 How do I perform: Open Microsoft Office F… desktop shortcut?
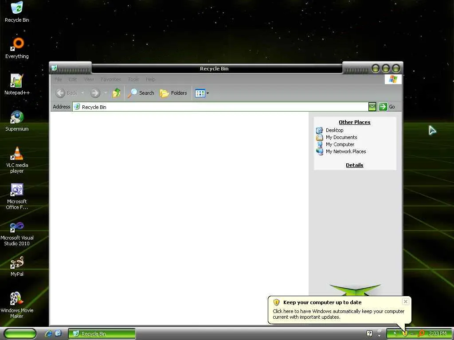pos(17,196)
